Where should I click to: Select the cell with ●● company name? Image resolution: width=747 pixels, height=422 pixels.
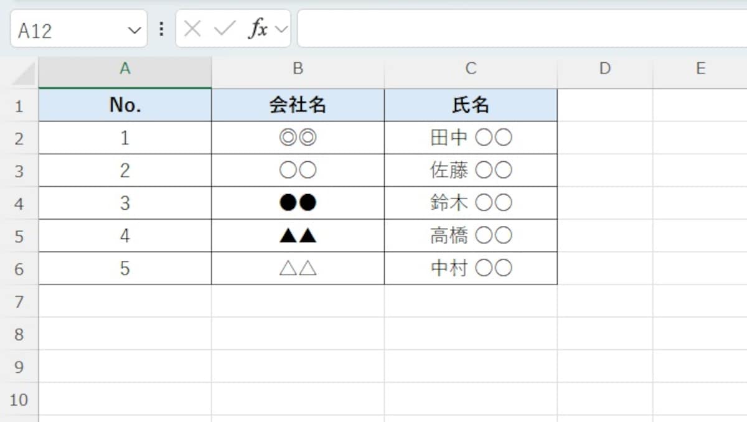(x=298, y=202)
